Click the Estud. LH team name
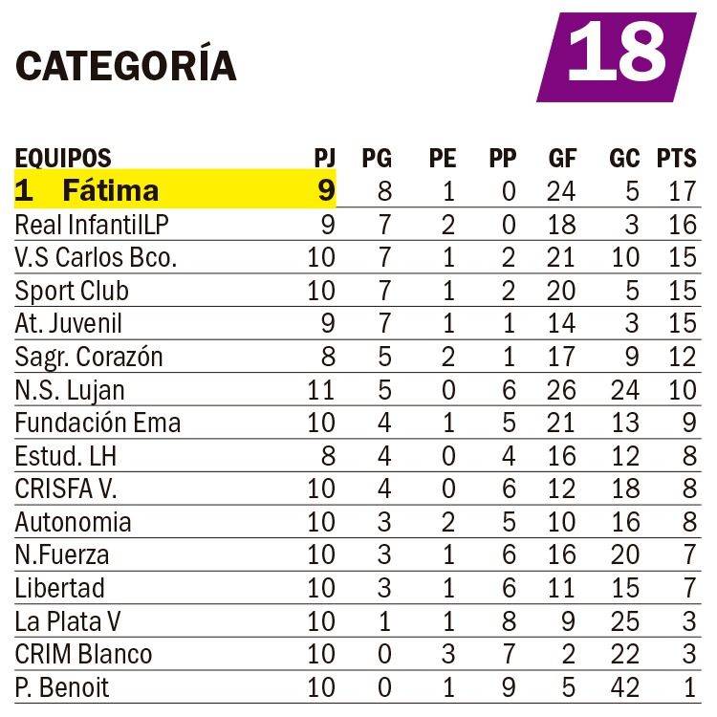The height and width of the screenshot is (717, 717). pos(65,456)
